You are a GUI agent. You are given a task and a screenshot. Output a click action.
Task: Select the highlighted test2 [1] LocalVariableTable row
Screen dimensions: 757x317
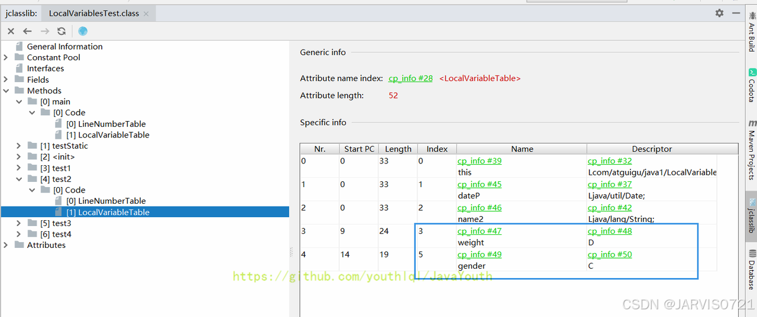coord(145,213)
